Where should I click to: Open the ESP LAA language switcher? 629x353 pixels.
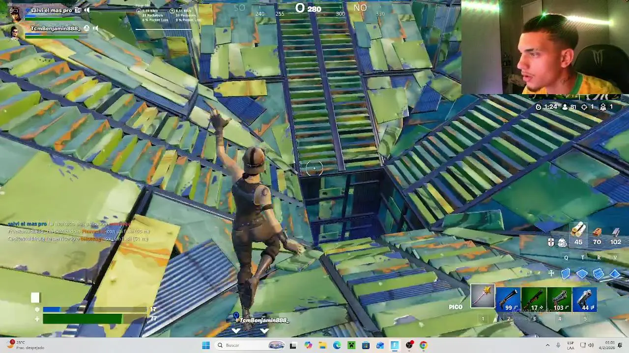pos(571,345)
